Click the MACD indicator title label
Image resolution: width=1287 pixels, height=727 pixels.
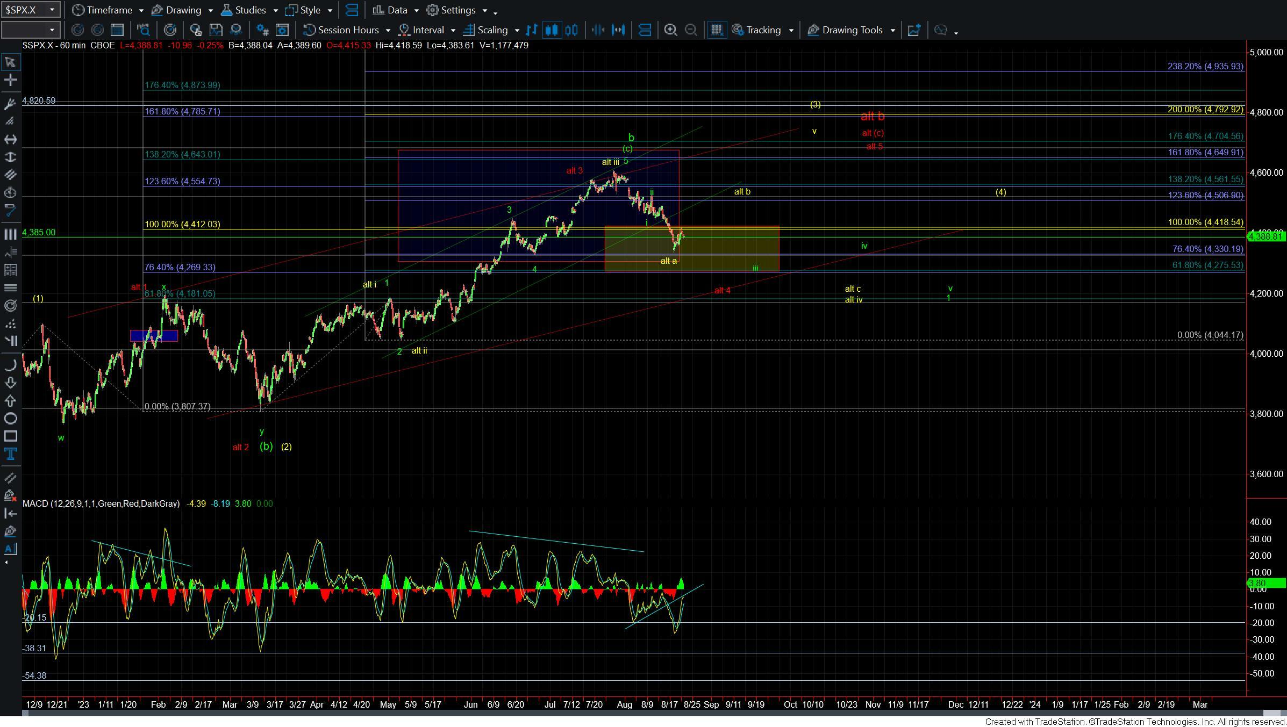click(x=101, y=503)
